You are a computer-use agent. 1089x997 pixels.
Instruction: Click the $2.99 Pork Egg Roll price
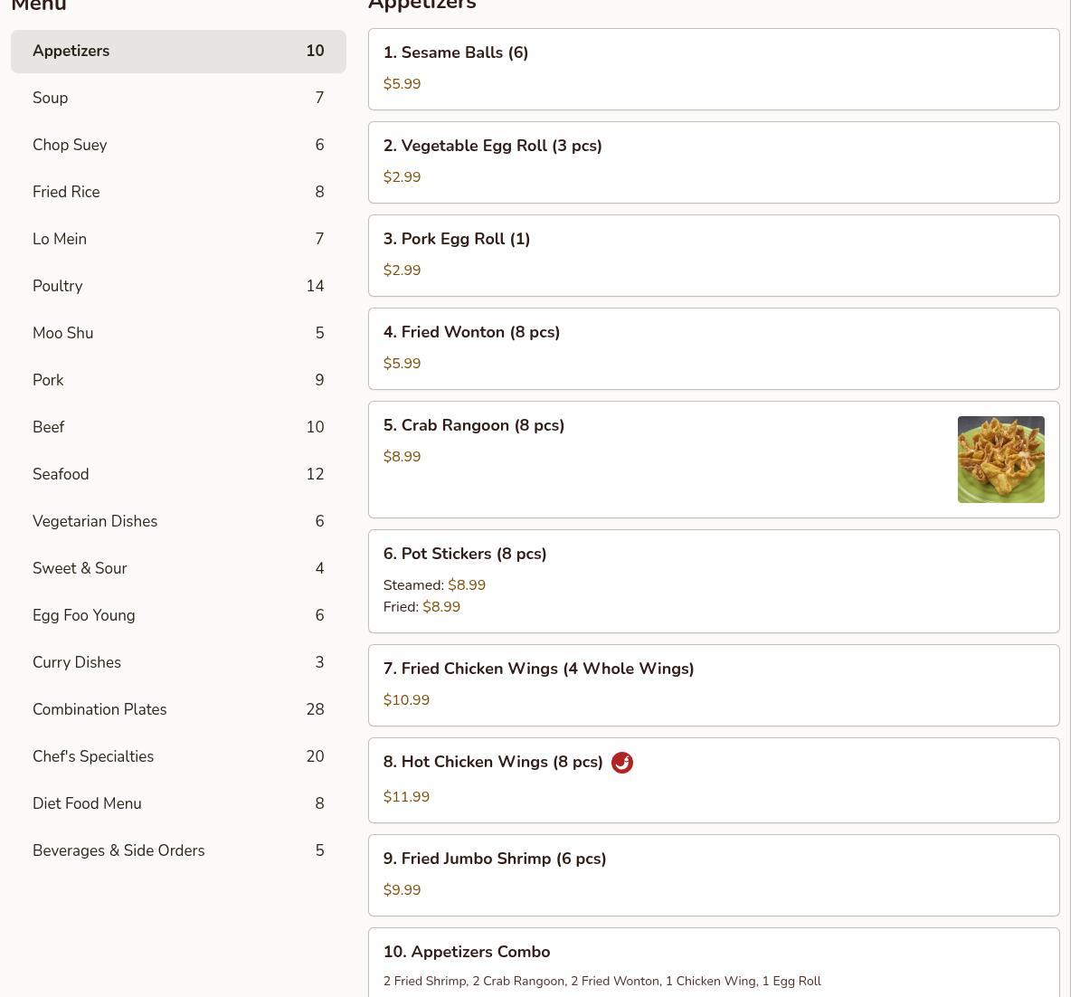tap(402, 271)
